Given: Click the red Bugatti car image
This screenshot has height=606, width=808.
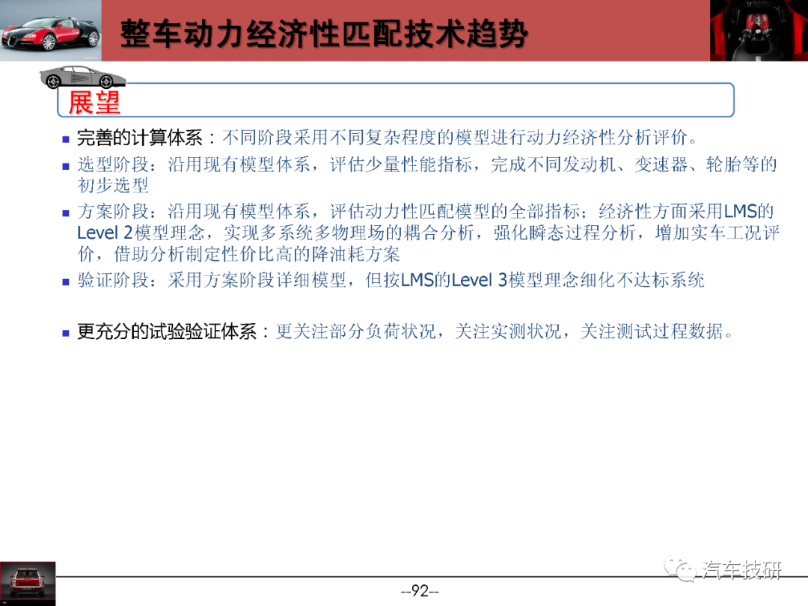Looking at the screenshot, I should pos(51,31).
